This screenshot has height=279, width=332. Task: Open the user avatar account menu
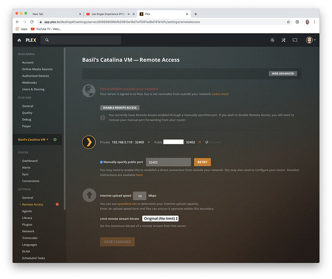(310, 40)
